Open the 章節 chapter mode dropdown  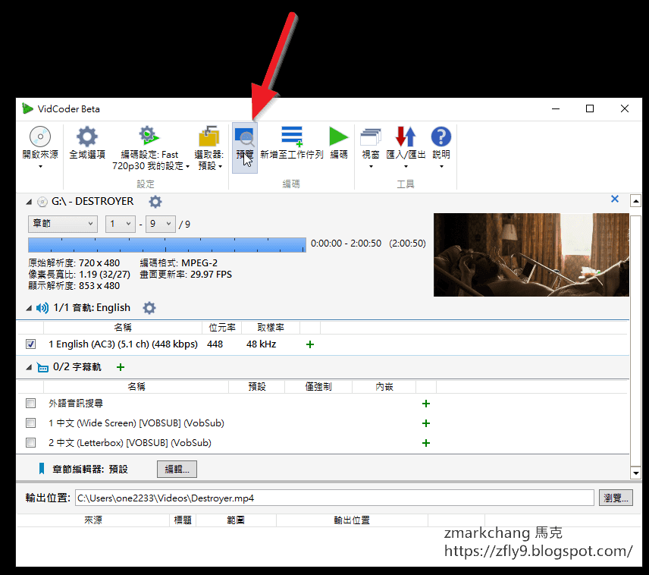[62, 223]
